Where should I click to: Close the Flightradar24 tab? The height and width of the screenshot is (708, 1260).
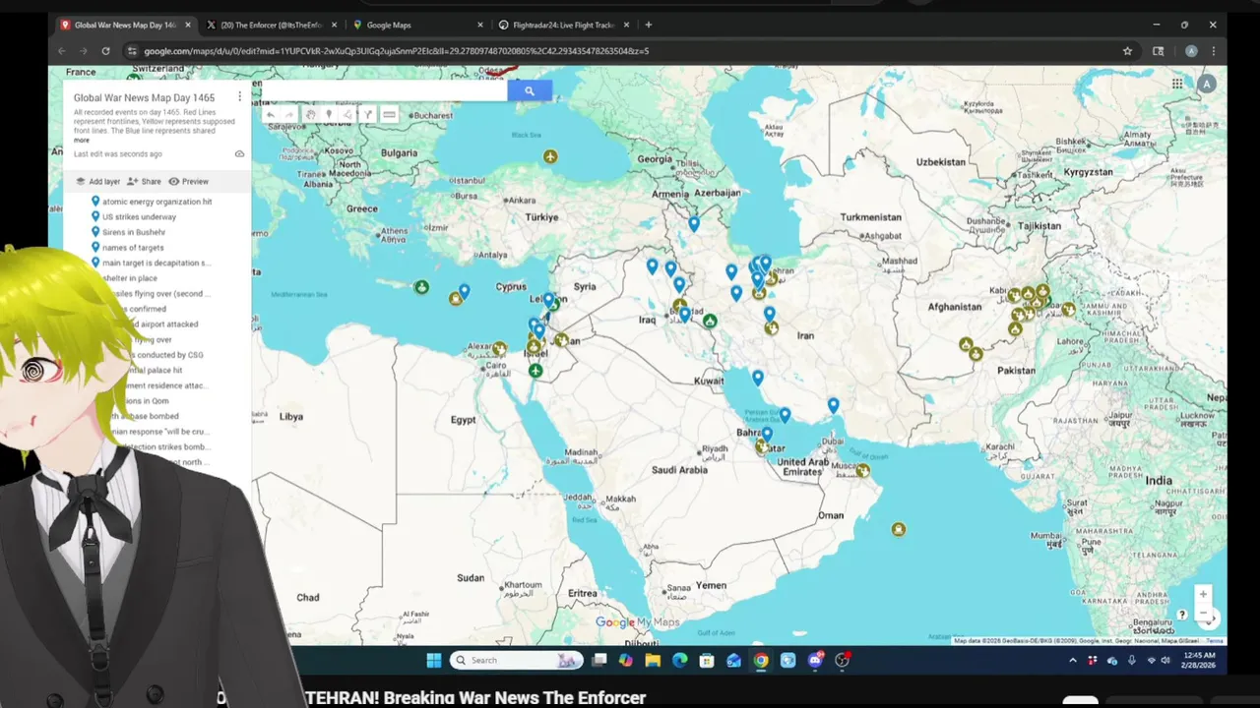pyautogui.click(x=626, y=25)
